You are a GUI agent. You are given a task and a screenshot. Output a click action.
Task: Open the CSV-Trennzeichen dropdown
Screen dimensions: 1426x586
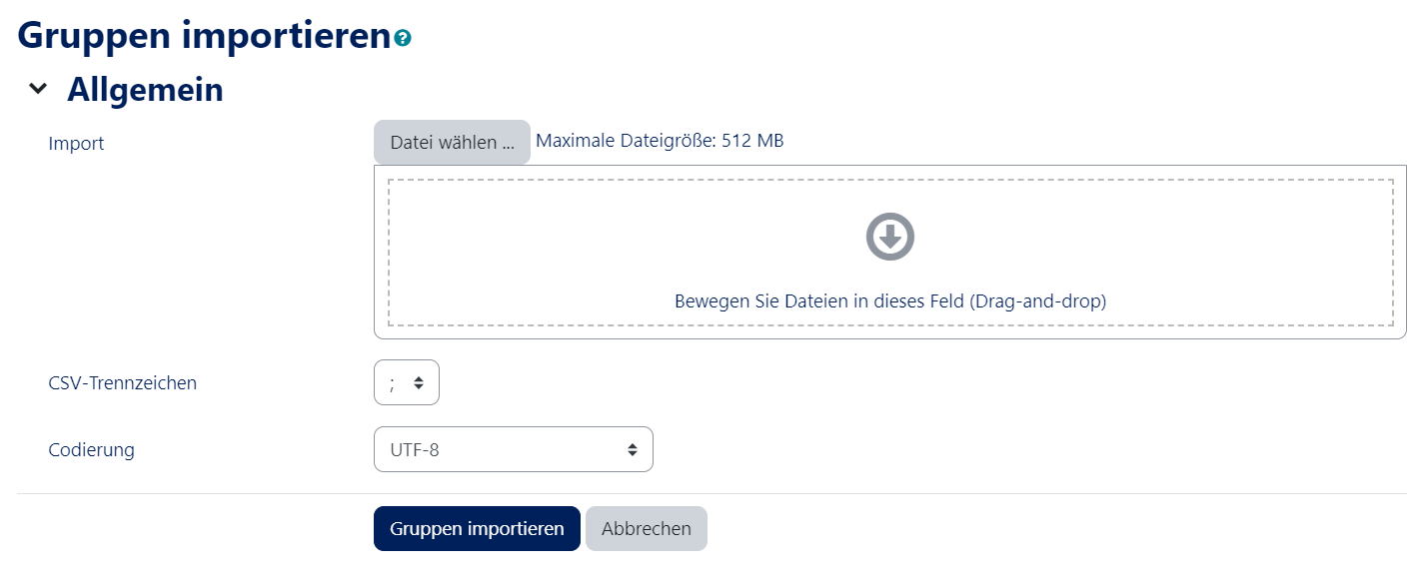406,382
